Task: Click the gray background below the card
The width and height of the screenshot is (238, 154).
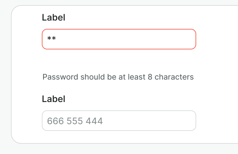Action: tap(119, 149)
